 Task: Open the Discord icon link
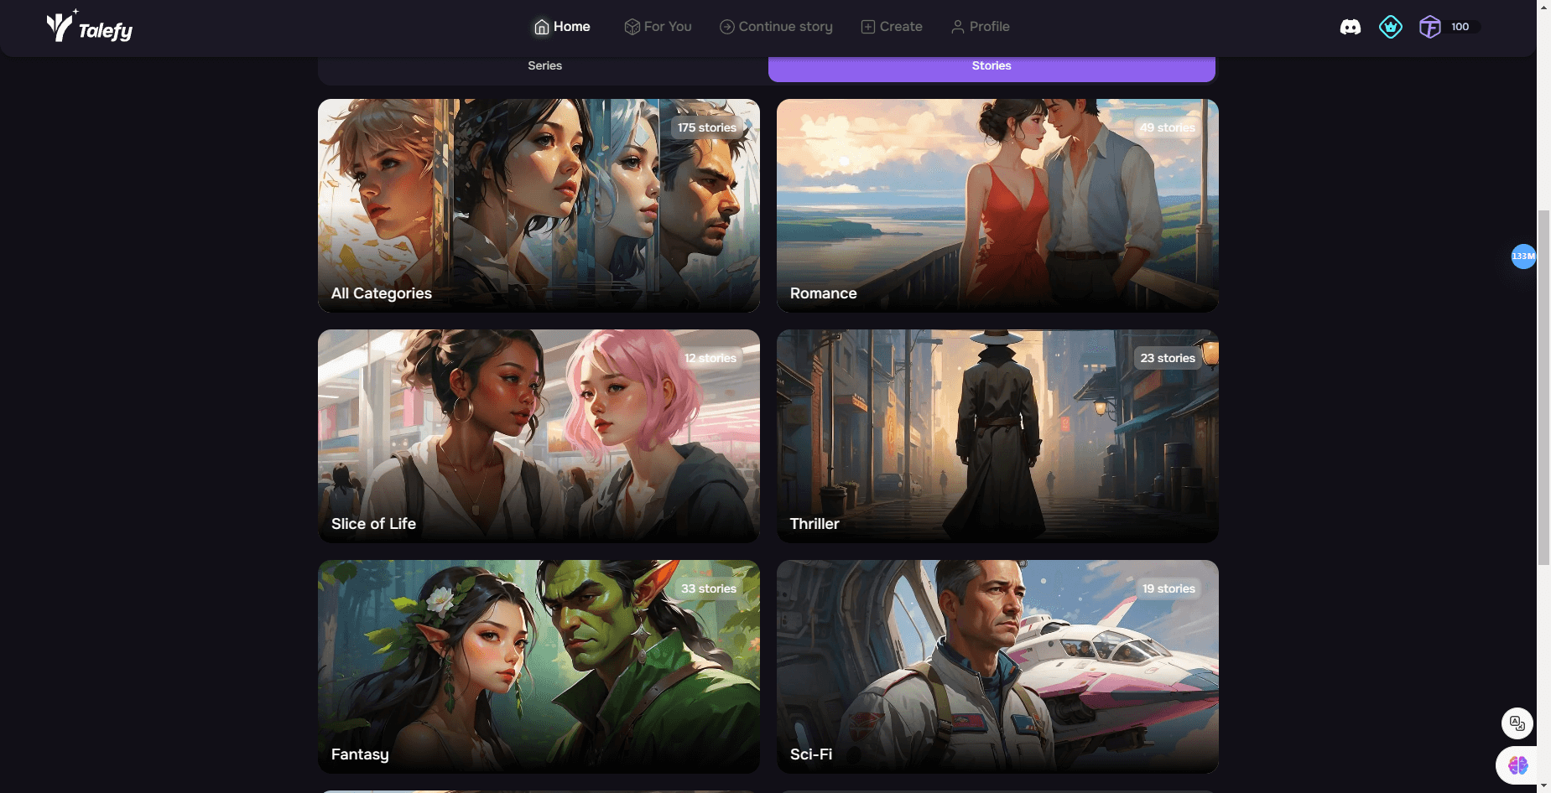(x=1350, y=27)
